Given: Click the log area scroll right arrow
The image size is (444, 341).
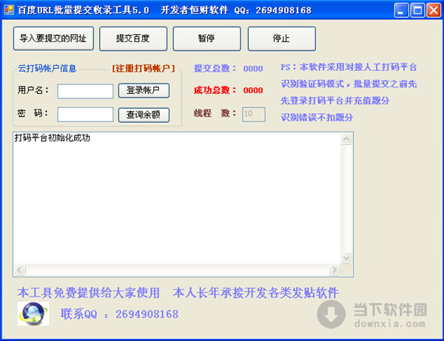Looking at the screenshot, I should (334, 270).
